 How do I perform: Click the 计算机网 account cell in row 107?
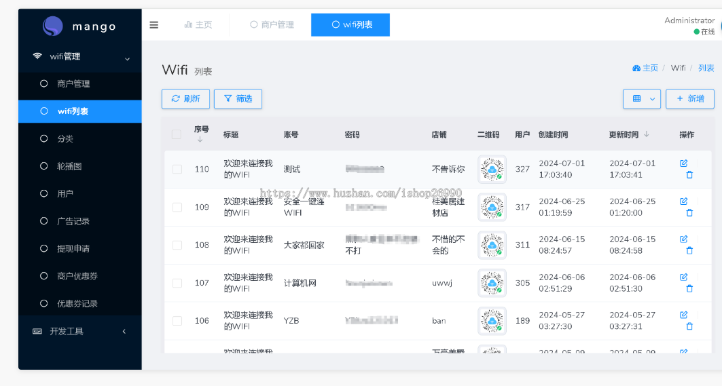[x=300, y=283]
